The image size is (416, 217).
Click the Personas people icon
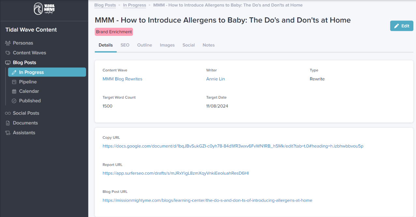click(8, 43)
